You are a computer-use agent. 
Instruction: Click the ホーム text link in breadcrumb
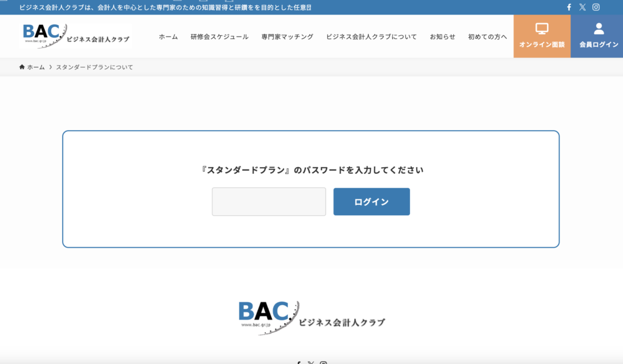pyautogui.click(x=36, y=67)
